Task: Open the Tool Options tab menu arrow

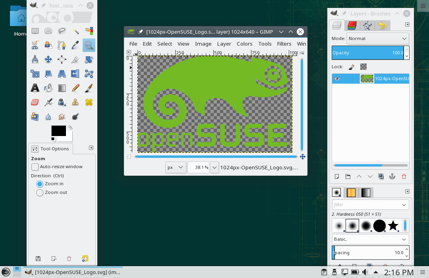Action: coord(91,148)
